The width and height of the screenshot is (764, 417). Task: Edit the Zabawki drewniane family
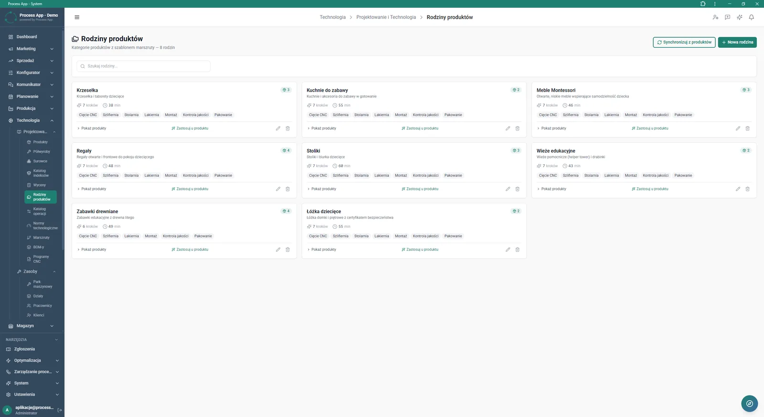pyautogui.click(x=278, y=250)
